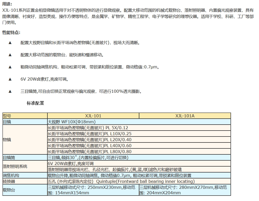Click the 大视野 WF10X(Φ18mm) cell
The height and width of the screenshot is (201, 259).
tap(139, 122)
